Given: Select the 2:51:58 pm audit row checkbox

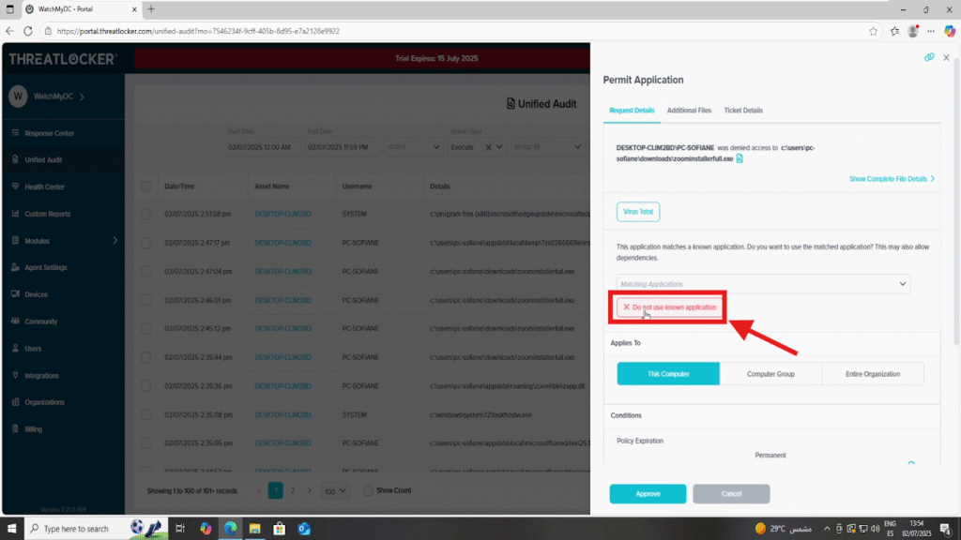Looking at the screenshot, I should [x=145, y=215].
